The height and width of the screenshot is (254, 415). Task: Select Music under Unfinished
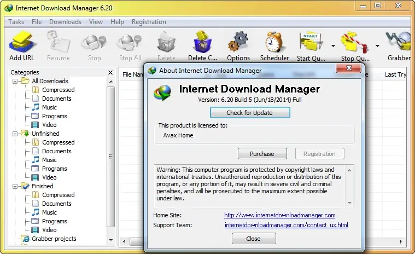coord(49,160)
